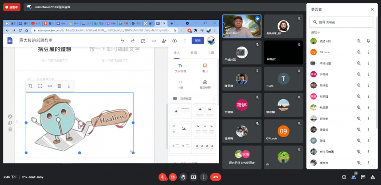Click the Google Sites logo icon

[10, 40]
